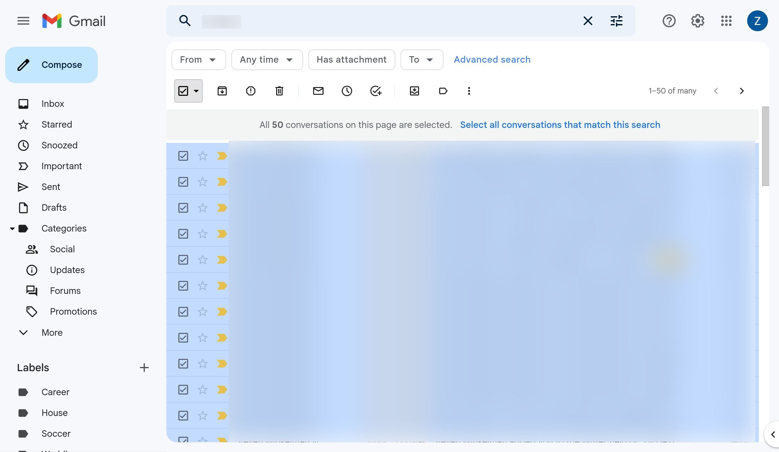Open the More menu with three dots
This screenshot has height=452, width=779.
[x=467, y=90]
